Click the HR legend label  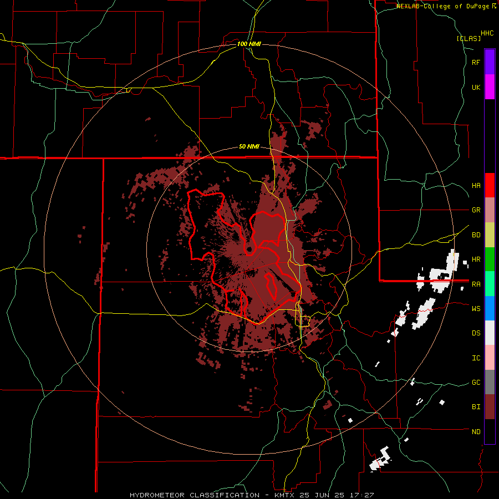[476, 259]
